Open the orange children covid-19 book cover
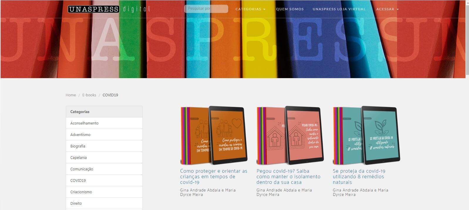Screen dimensions: 469x210 214,135
